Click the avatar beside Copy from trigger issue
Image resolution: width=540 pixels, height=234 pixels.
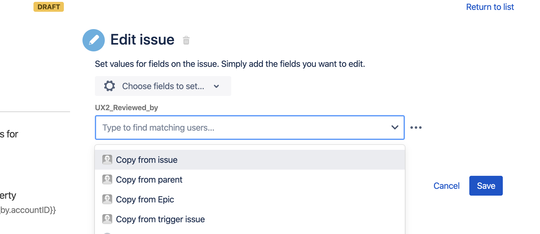107,219
